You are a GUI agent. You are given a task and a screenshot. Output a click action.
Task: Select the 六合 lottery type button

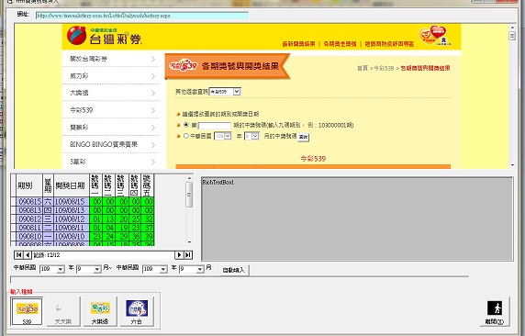137,311
